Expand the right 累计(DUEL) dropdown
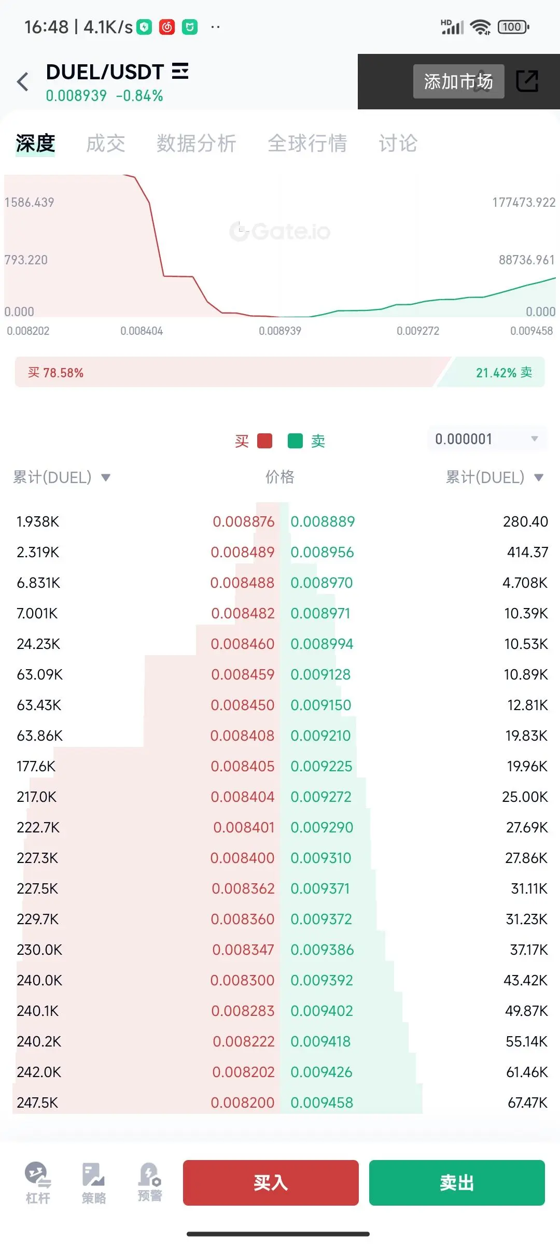560x1244 pixels. [x=495, y=477]
